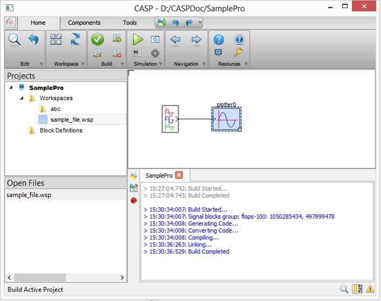Image resolution: width=381 pixels, height=301 pixels.
Task: Collapse the Workspaces folder node
Action: click(22, 99)
